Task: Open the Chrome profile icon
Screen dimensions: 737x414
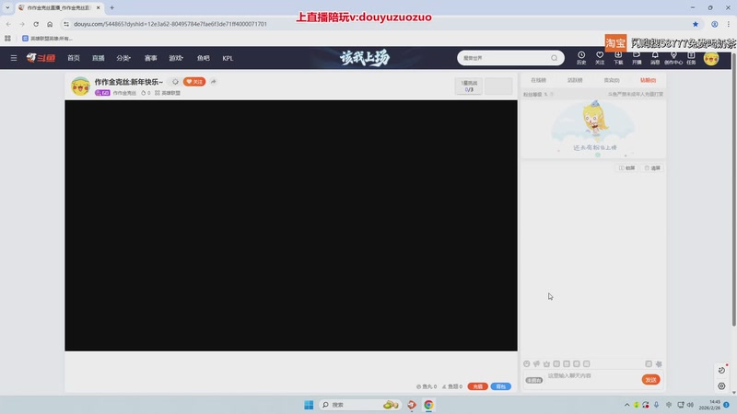Action: (x=715, y=24)
